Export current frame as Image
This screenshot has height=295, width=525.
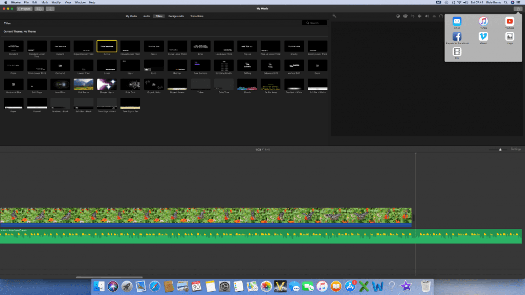509,36
